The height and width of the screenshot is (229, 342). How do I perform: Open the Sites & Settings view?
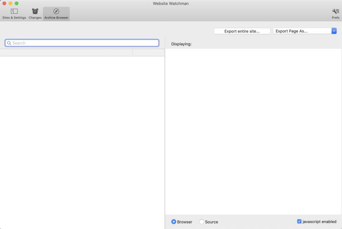coord(14,14)
